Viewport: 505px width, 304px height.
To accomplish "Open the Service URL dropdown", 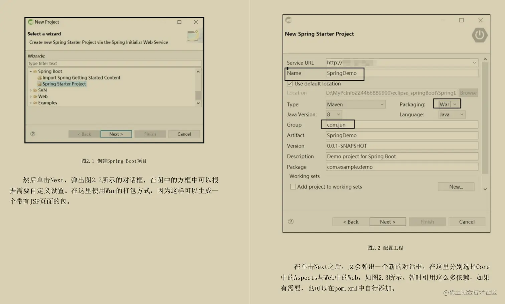I will [475, 62].
